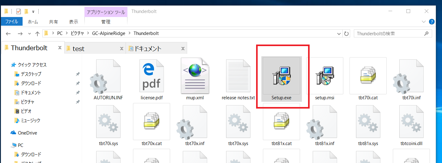The height and width of the screenshot is (163, 442).
Task: Go up one folder level arrow
Action: click(37, 33)
